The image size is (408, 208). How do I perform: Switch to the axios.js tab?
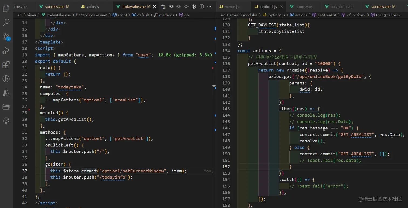(x=93, y=6)
